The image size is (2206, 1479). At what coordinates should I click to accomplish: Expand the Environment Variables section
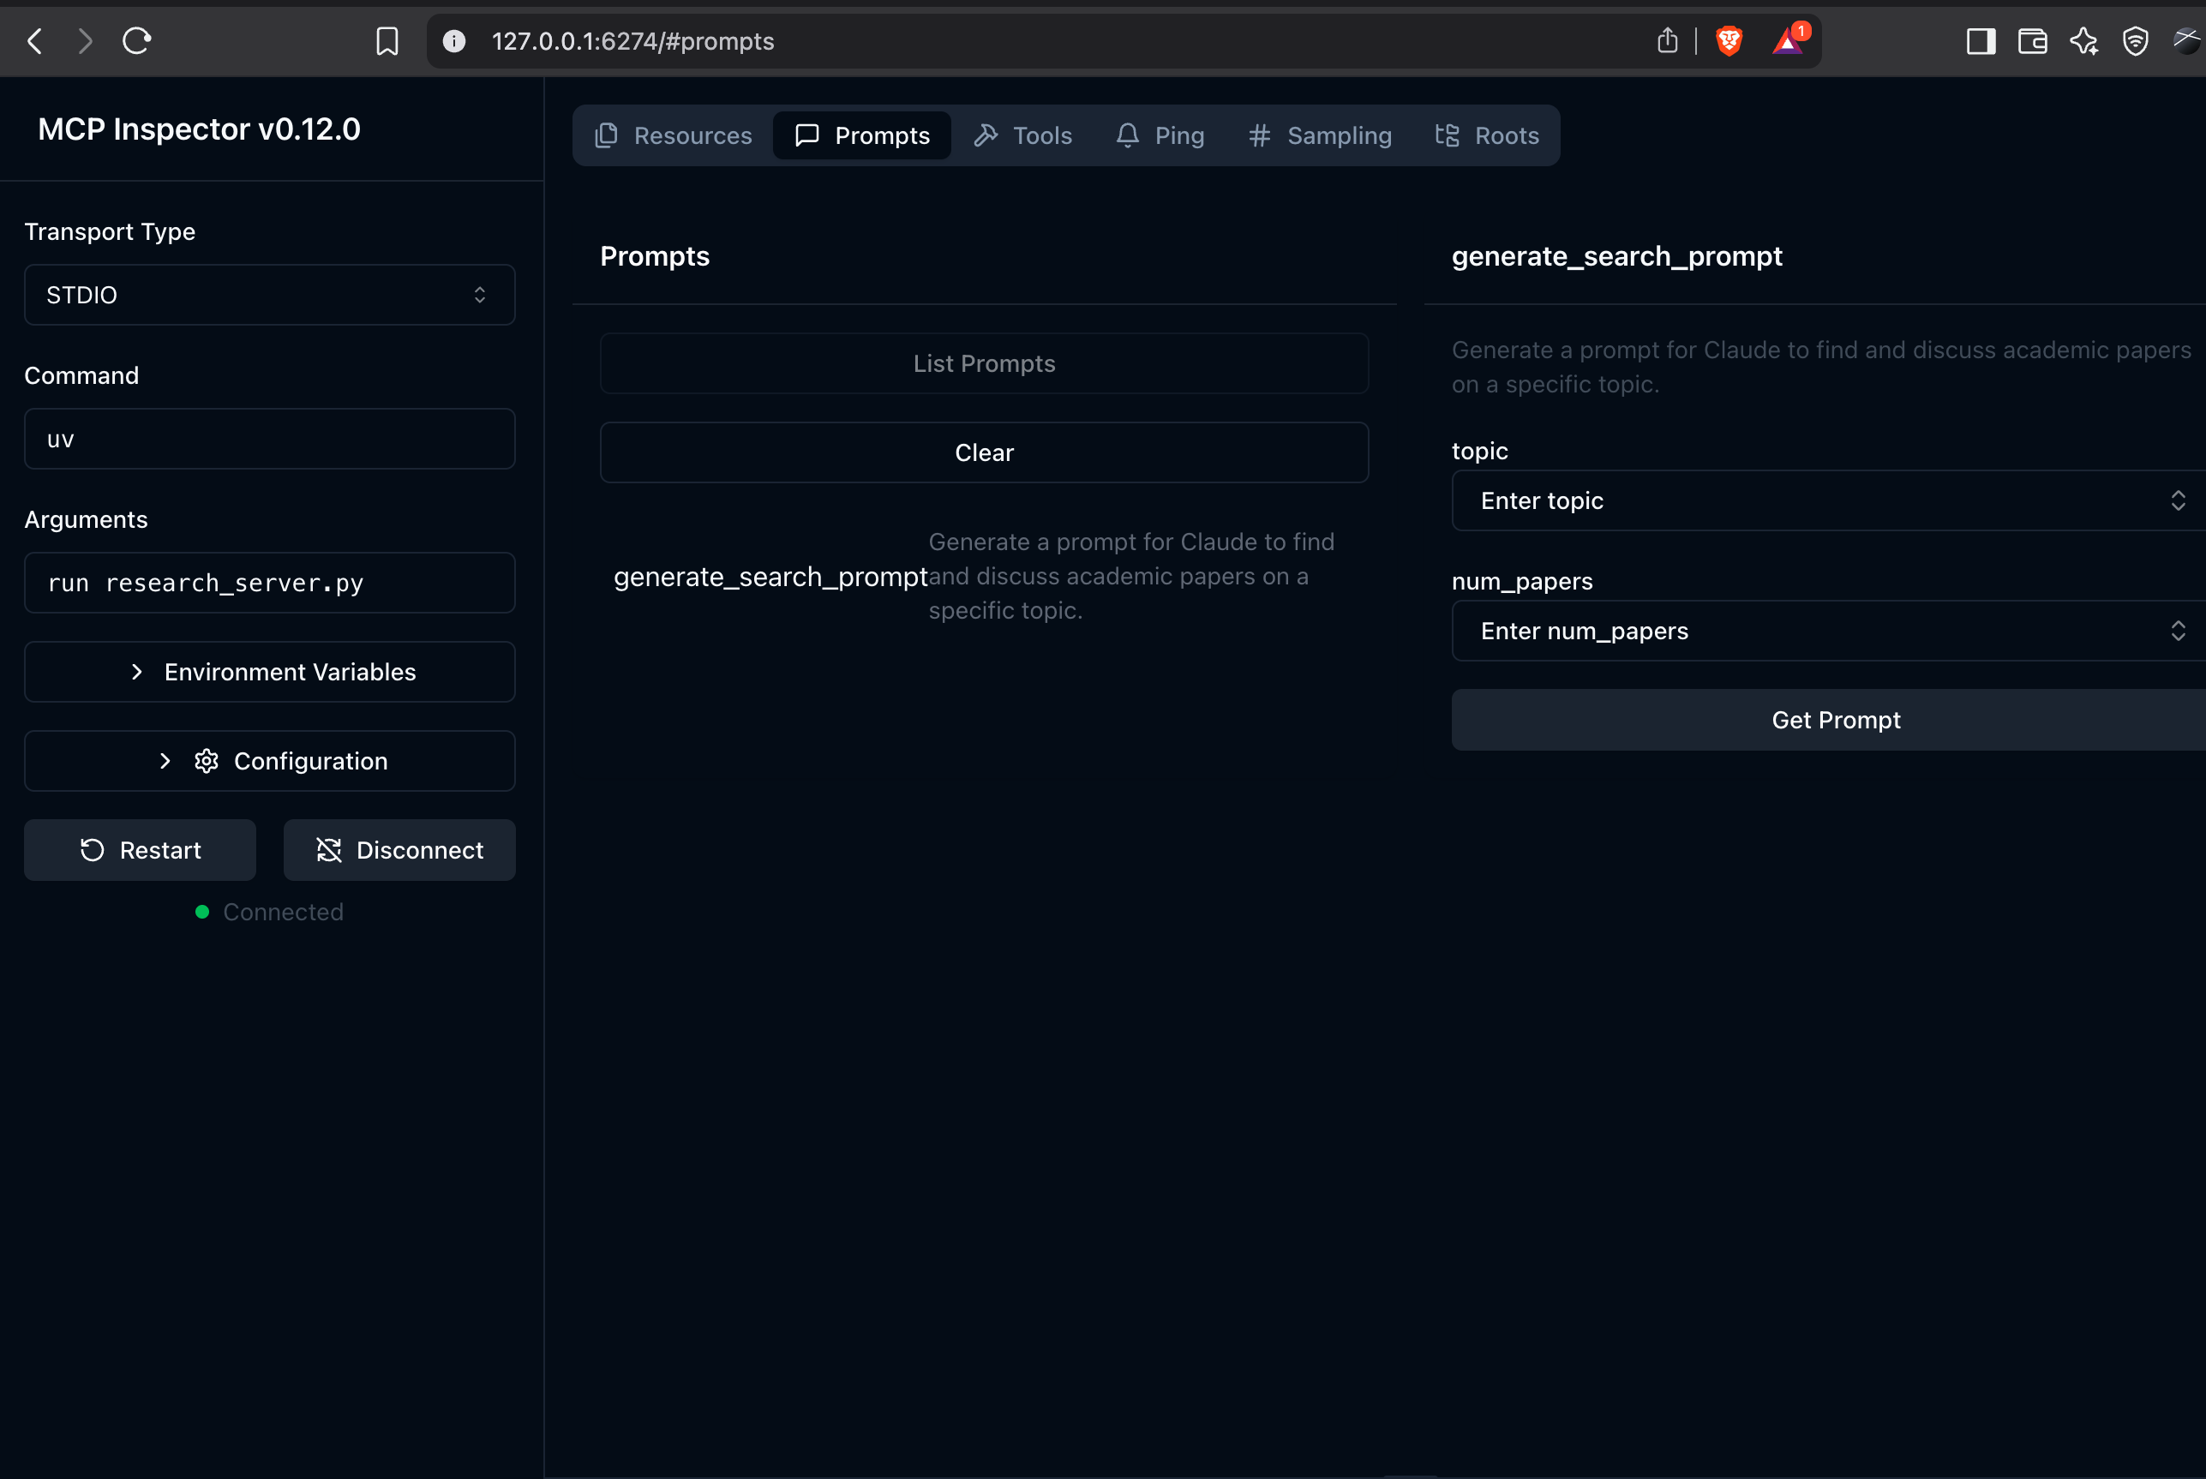click(x=270, y=672)
